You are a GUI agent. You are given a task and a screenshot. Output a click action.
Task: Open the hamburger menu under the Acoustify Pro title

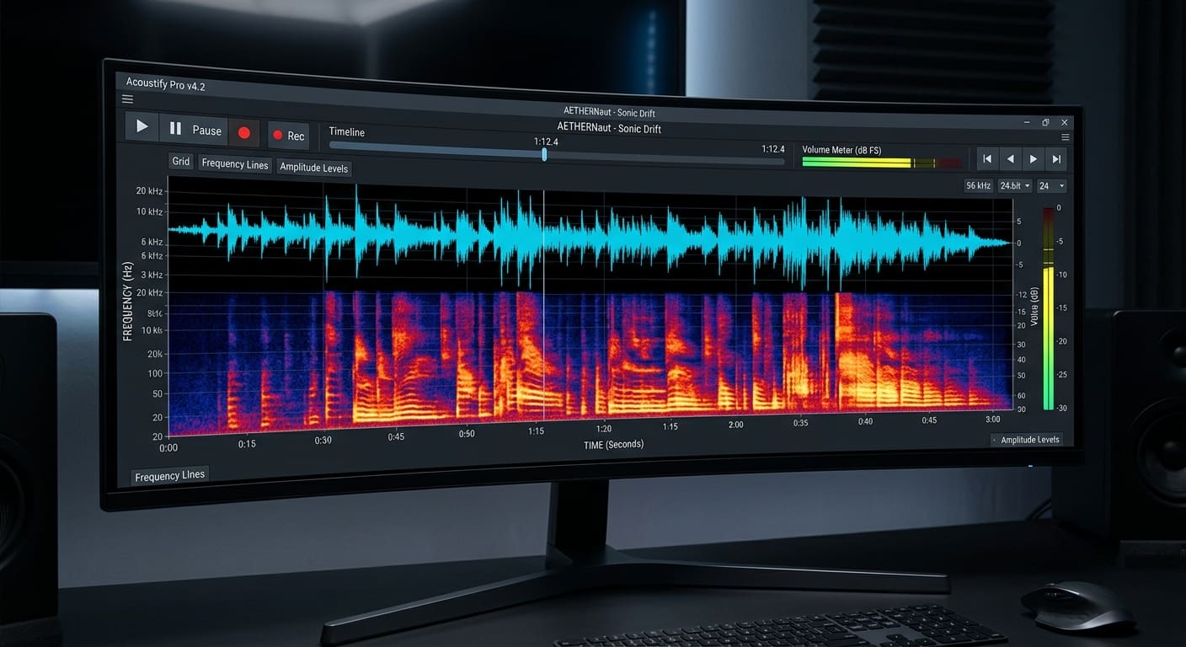click(128, 99)
